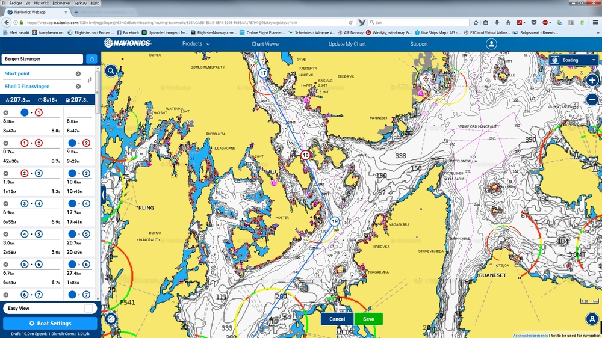Image resolution: width=602 pixels, height=338 pixels.
Task: Select Start point field
Action: pos(17,73)
